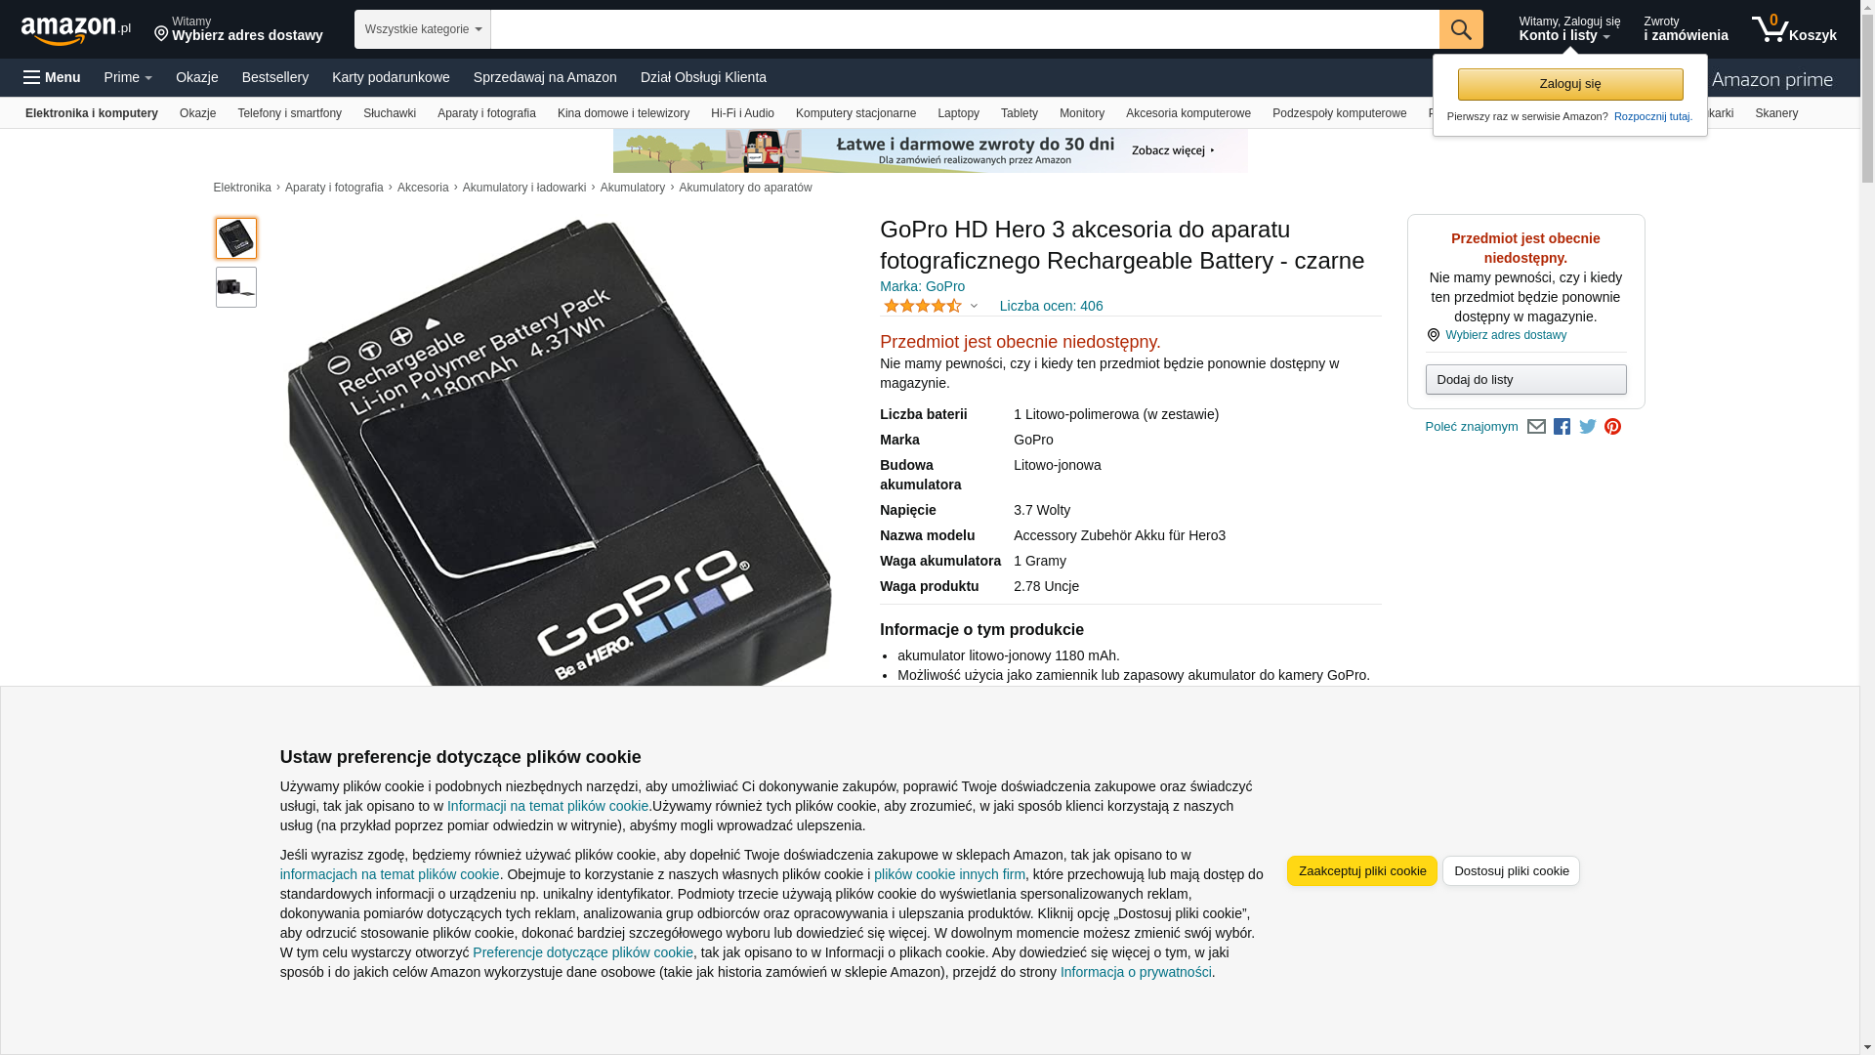Click the Dodaj do listy button
1875x1055 pixels.
[x=1525, y=379]
